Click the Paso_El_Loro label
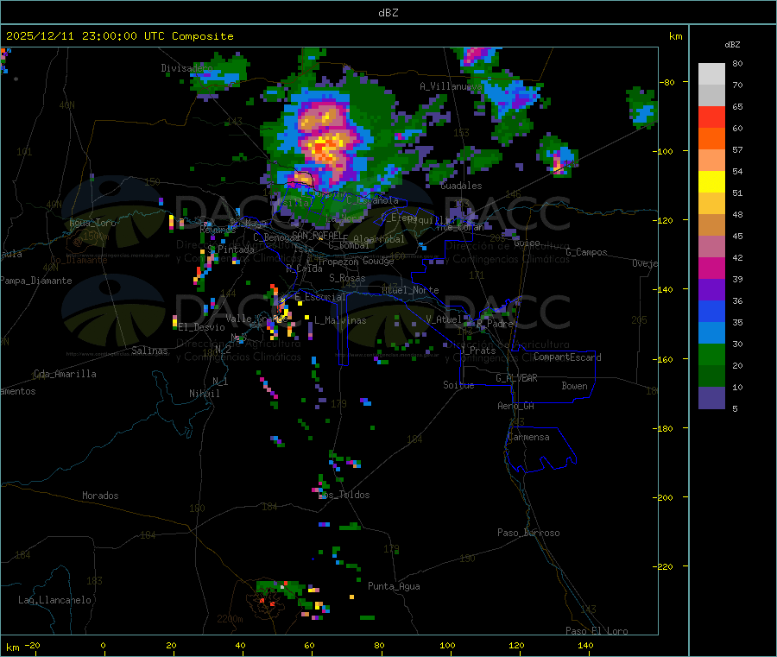Screen dimensions: 777x657 [597, 631]
